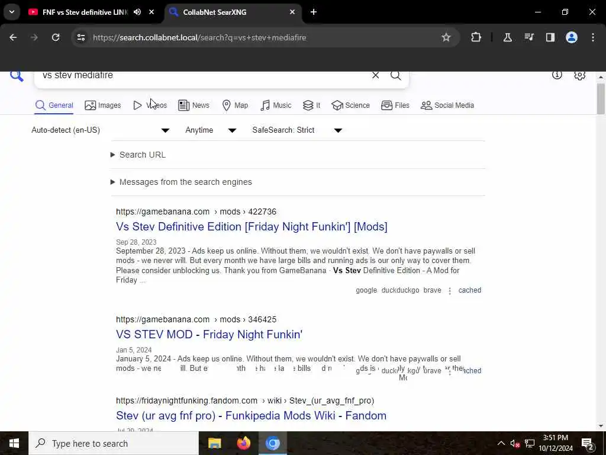
Task: Expand the Search URL section
Action: (138, 155)
